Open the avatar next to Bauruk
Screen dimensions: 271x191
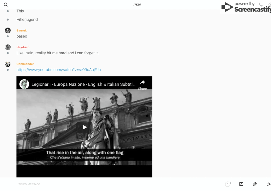(x=8, y=31)
